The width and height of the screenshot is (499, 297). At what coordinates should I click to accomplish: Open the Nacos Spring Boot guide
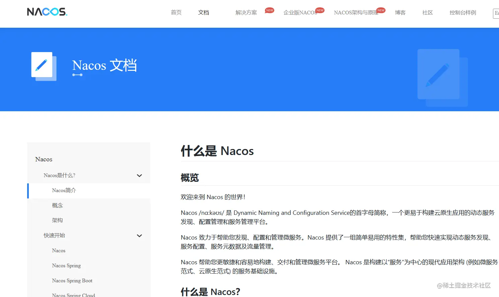[x=72, y=281]
